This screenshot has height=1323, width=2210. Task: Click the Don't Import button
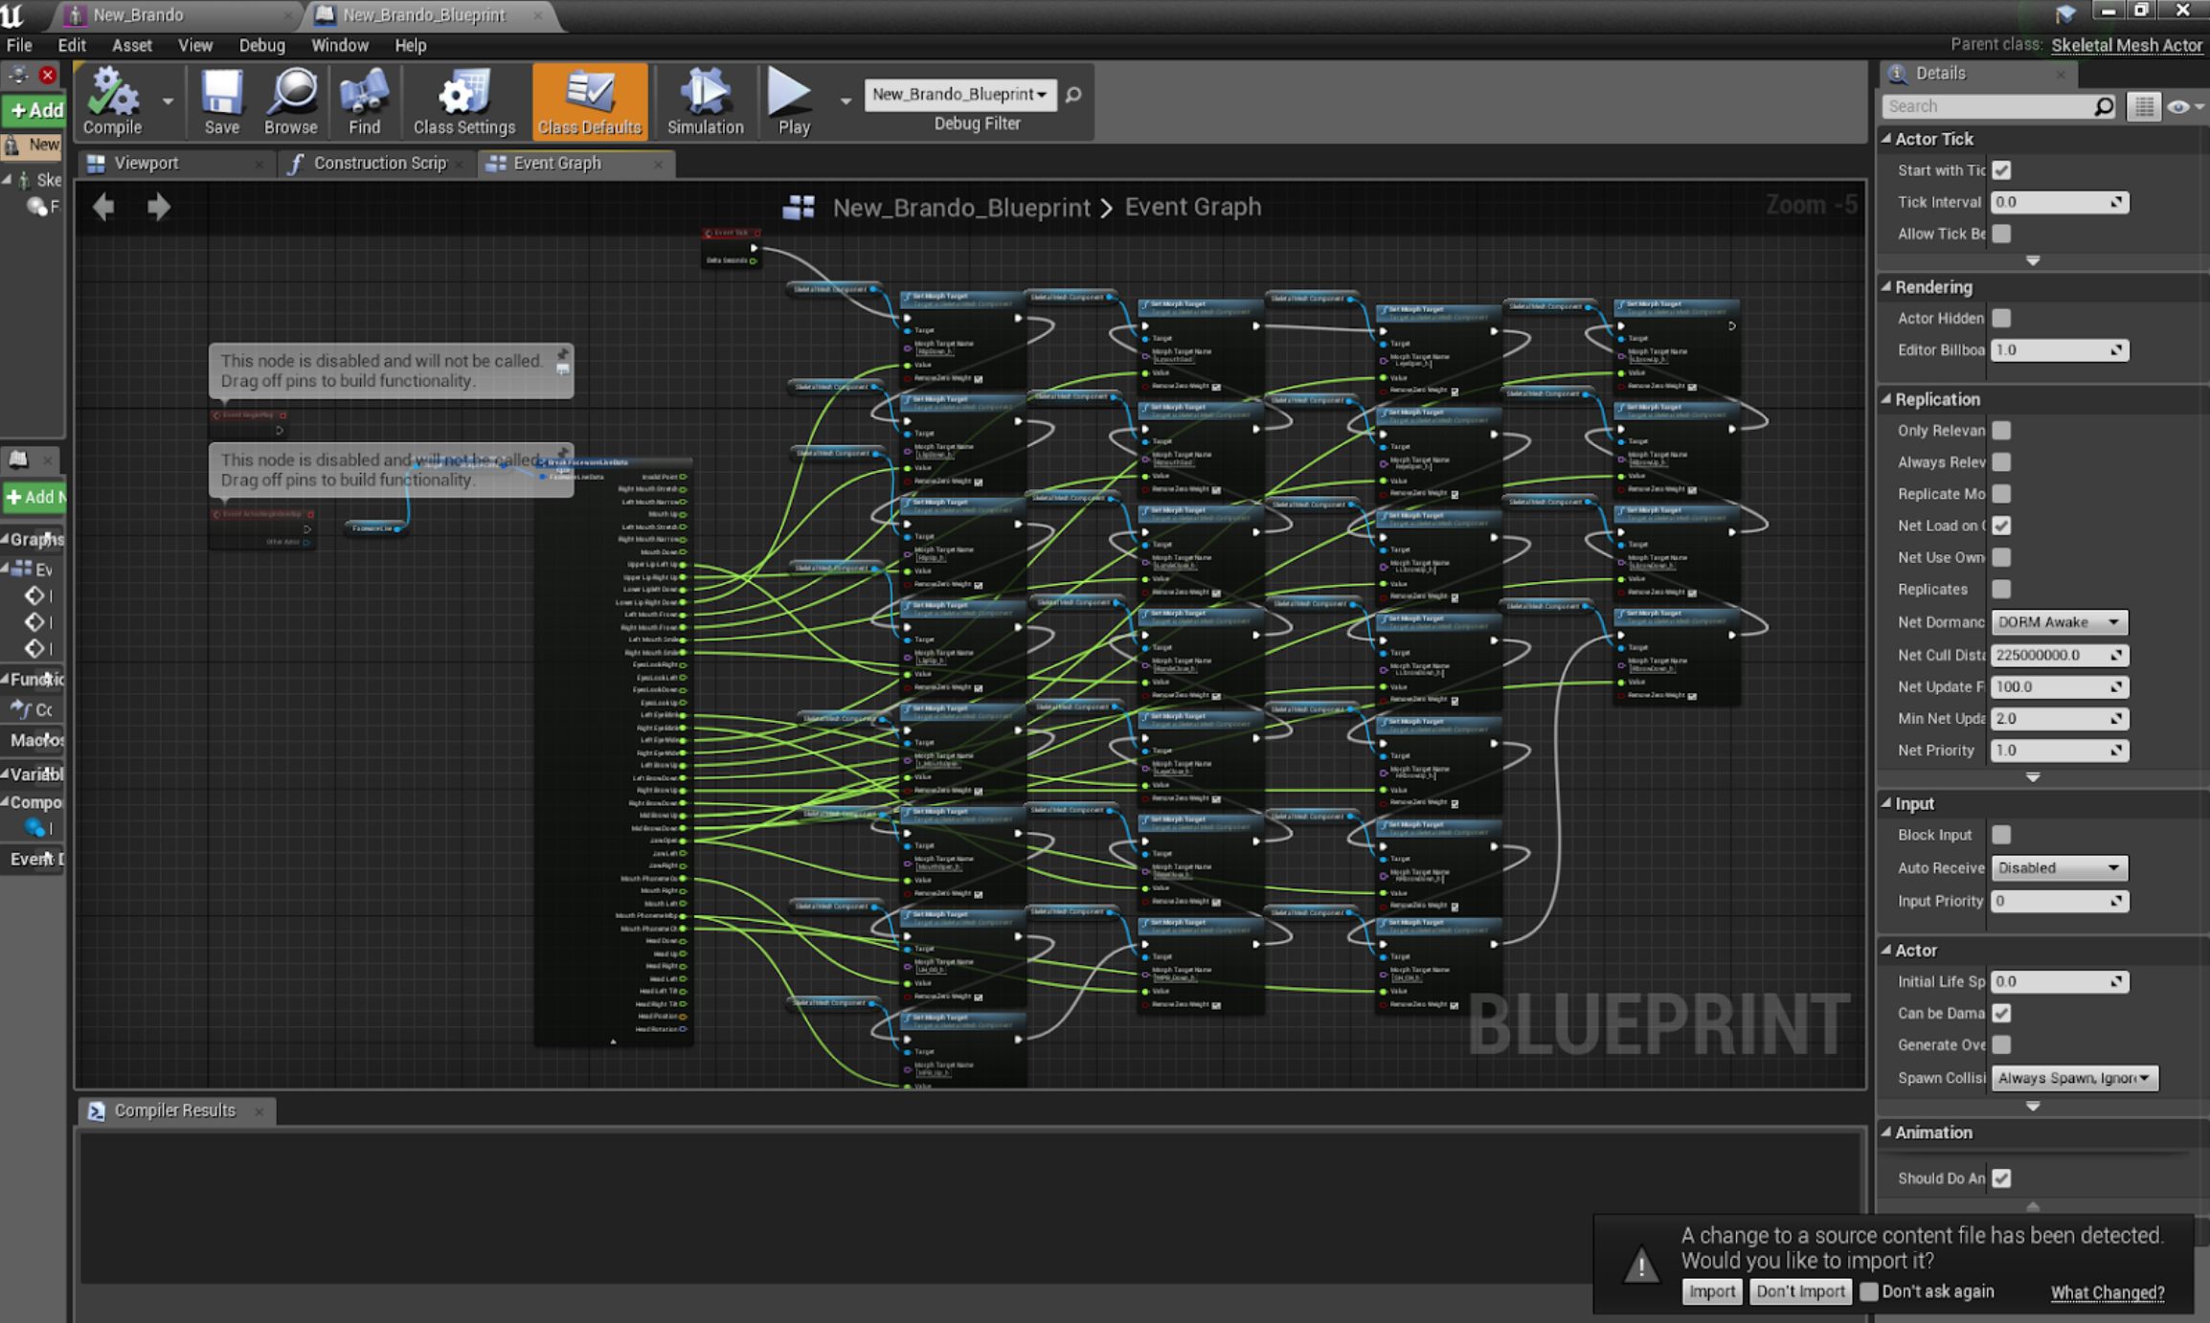tap(1800, 1291)
